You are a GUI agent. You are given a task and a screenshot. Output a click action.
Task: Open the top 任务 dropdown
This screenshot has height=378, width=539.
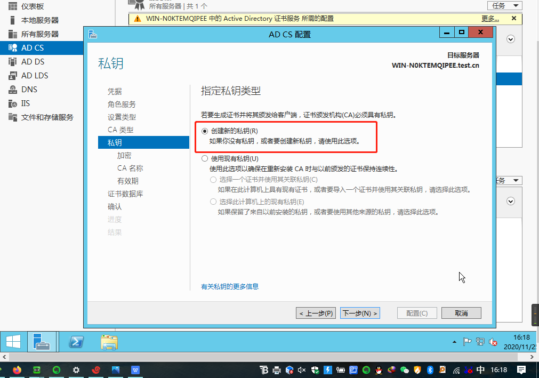(505, 5)
